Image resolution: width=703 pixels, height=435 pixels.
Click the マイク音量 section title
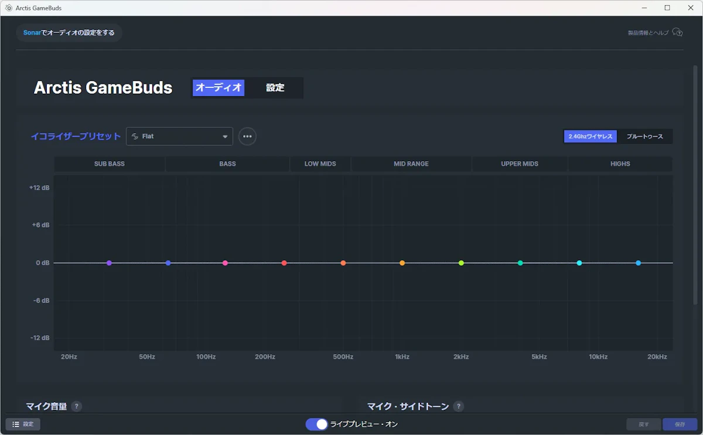[x=46, y=406]
